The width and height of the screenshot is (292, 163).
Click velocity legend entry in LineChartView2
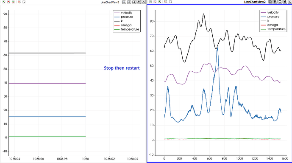pos(270,12)
